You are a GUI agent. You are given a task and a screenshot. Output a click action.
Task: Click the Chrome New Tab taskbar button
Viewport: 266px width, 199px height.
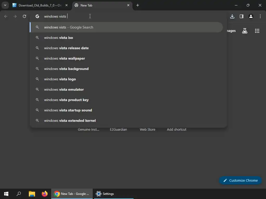tap(72, 194)
